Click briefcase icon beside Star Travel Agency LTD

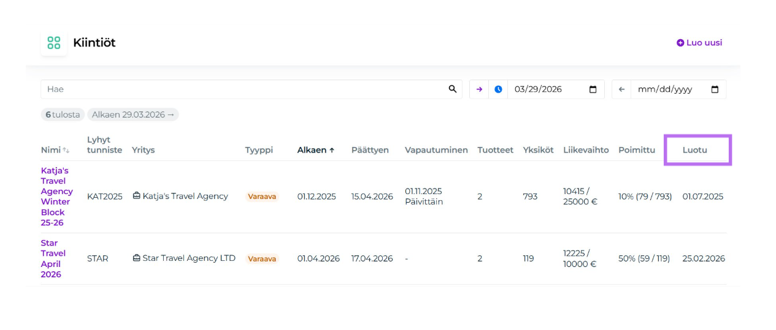tap(137, 258)
